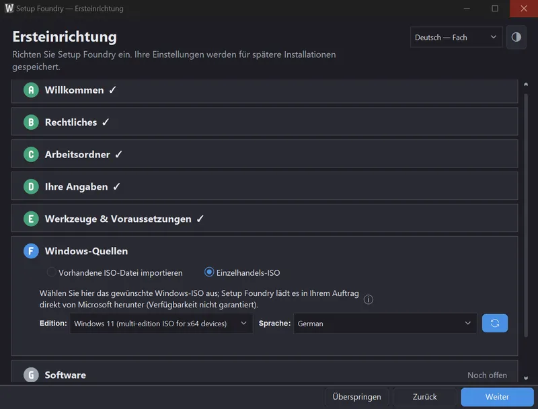Click the green C step badge
Viewport: 538px width, 409px height.
(31, 155)
